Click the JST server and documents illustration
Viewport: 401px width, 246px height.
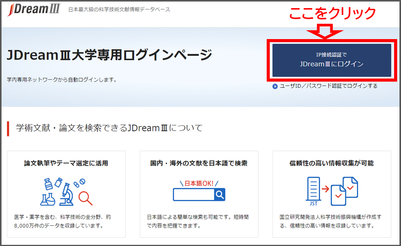(332, 192)
